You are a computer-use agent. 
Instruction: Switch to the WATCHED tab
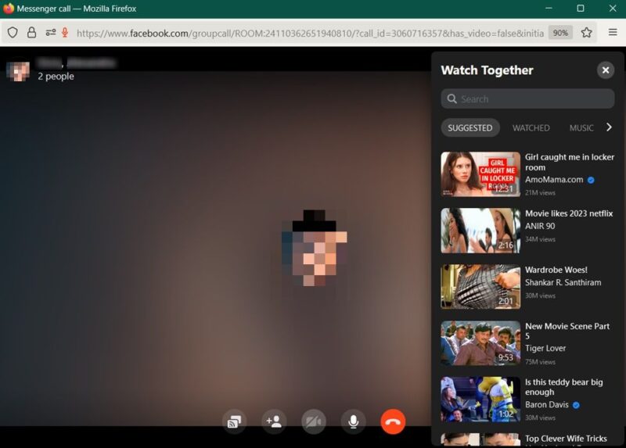coord(531,128)
